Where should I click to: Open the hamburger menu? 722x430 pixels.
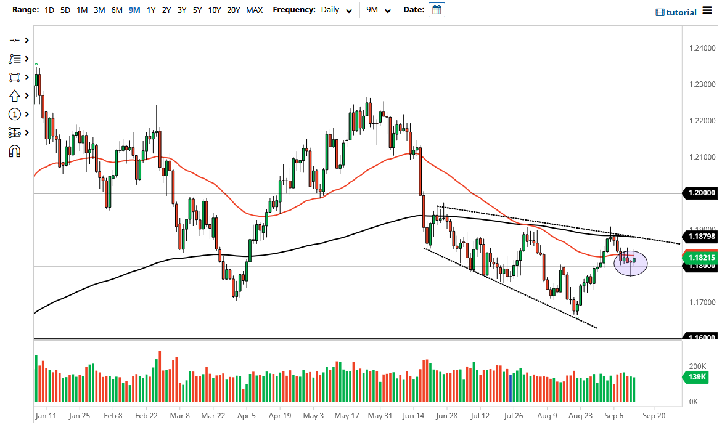tap(707, 10)
